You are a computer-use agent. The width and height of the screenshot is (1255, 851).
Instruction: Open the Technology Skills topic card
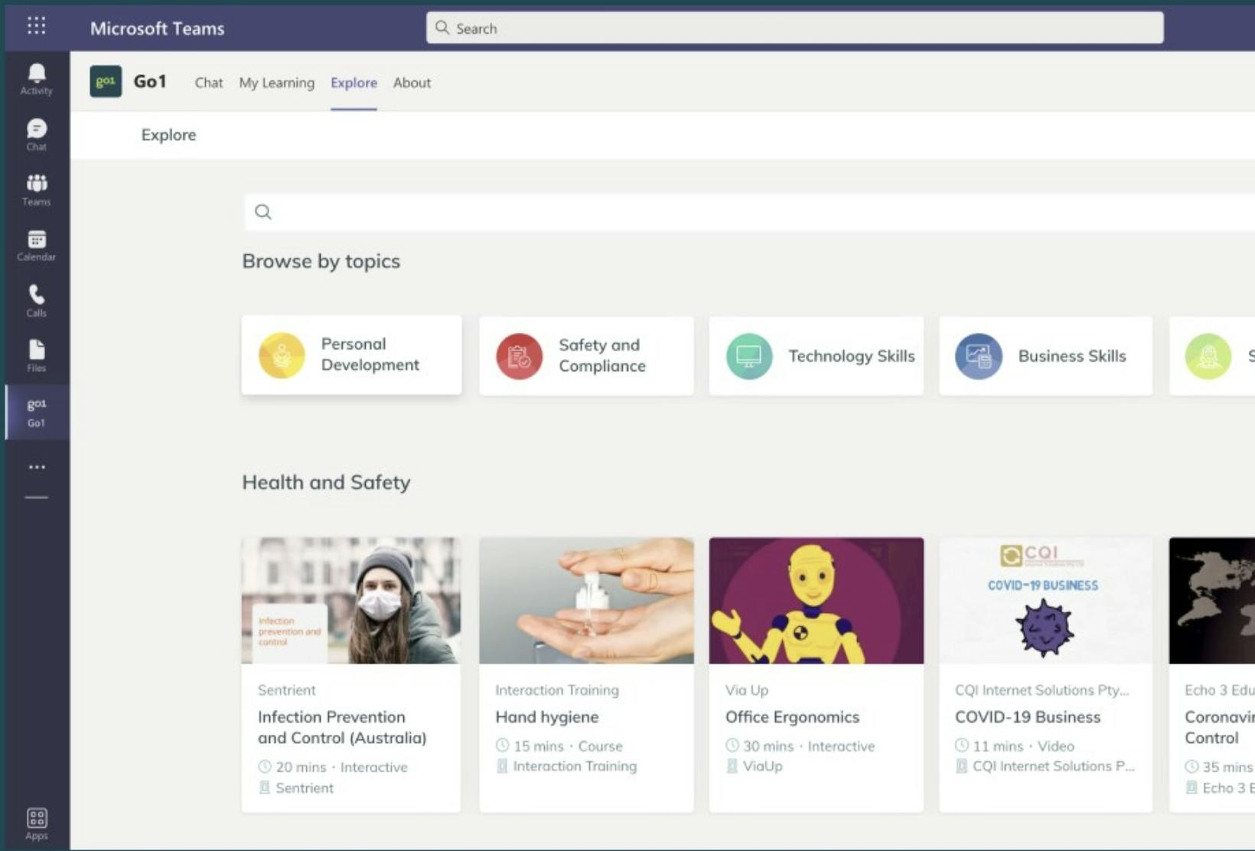(x=816, y=356)
